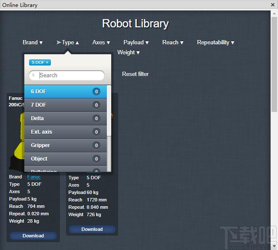
Task: Click Reset filter
Action: pos(135,74)
